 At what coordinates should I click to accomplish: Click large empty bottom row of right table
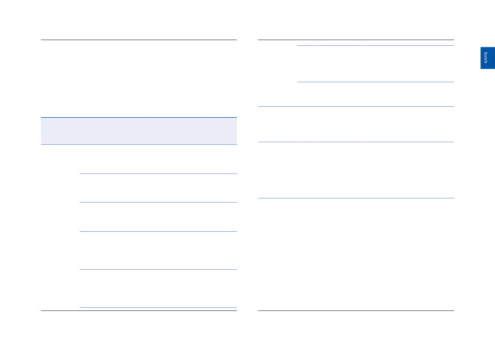tap(356, 254)
